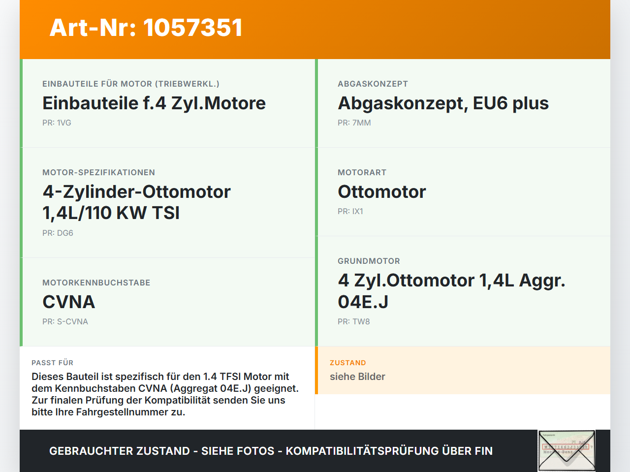The width and height of the screenshot is (630, 472).
Task: Select the 'PR: 1VG' code
Action: point(57,123)
